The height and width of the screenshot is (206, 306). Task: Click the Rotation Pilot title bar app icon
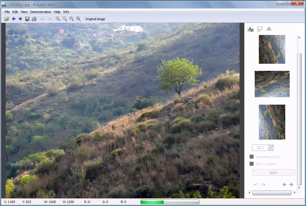(4, 4)
